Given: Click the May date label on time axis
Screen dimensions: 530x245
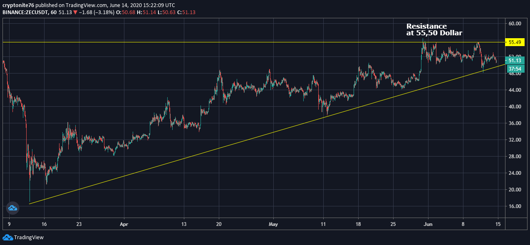Looking at the screenshot, I should tap(273, 223).
